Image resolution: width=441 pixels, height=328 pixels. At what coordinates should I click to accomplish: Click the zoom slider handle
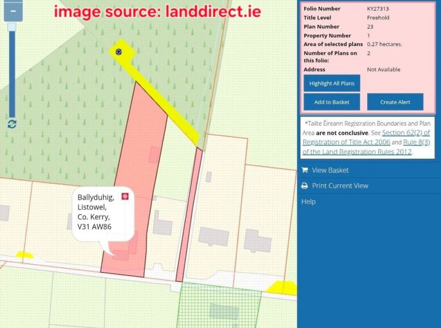[12, 27]
